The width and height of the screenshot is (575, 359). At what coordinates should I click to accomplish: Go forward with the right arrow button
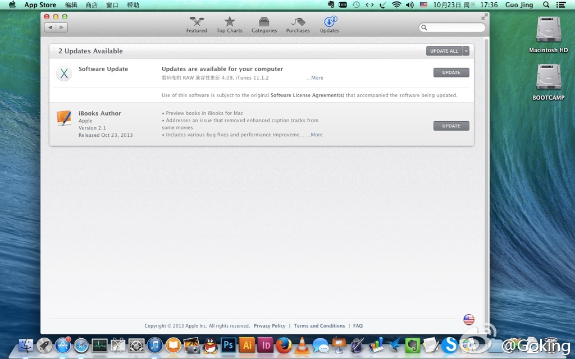pos(62,27)
